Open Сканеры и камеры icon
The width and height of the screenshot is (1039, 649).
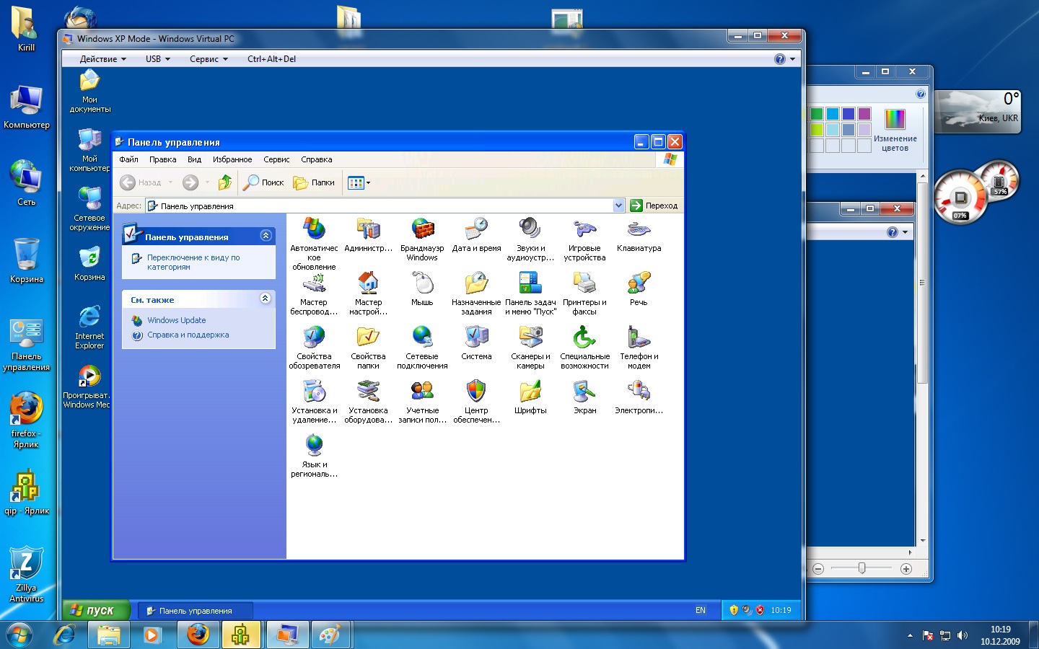pos(530,348)
